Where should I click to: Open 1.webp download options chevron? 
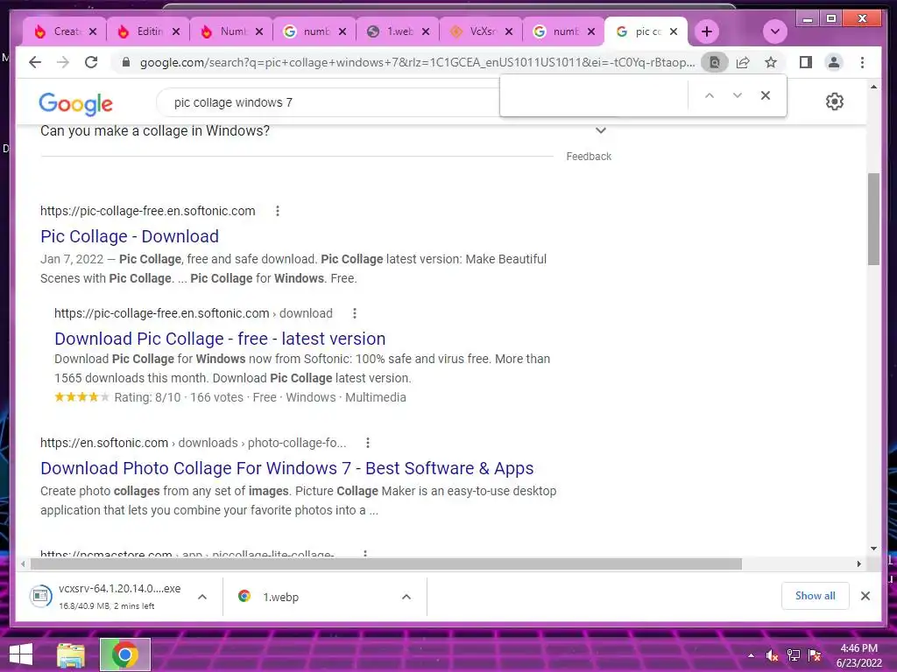406,597
